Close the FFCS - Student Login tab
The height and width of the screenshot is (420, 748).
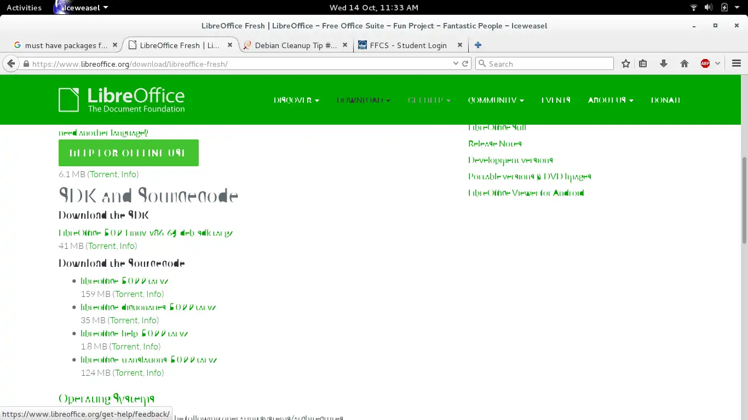[460, 45]
